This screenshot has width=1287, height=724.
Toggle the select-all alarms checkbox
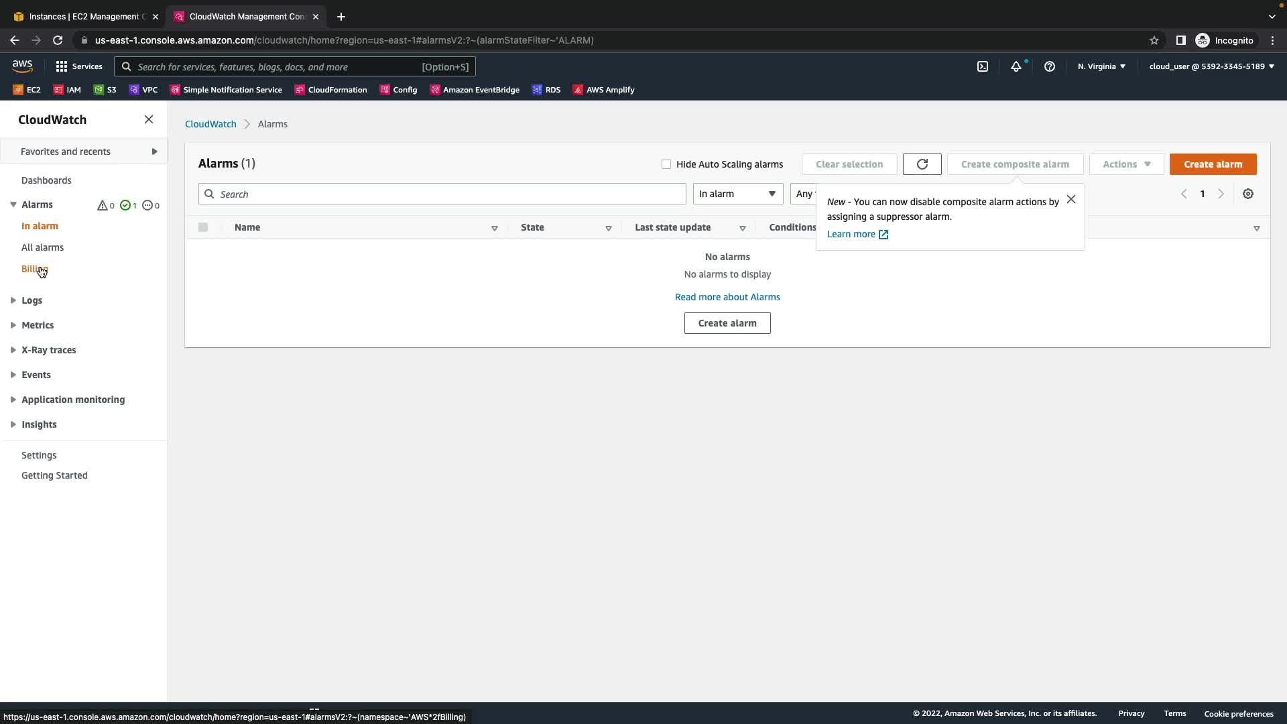click(x=203, y=227)
